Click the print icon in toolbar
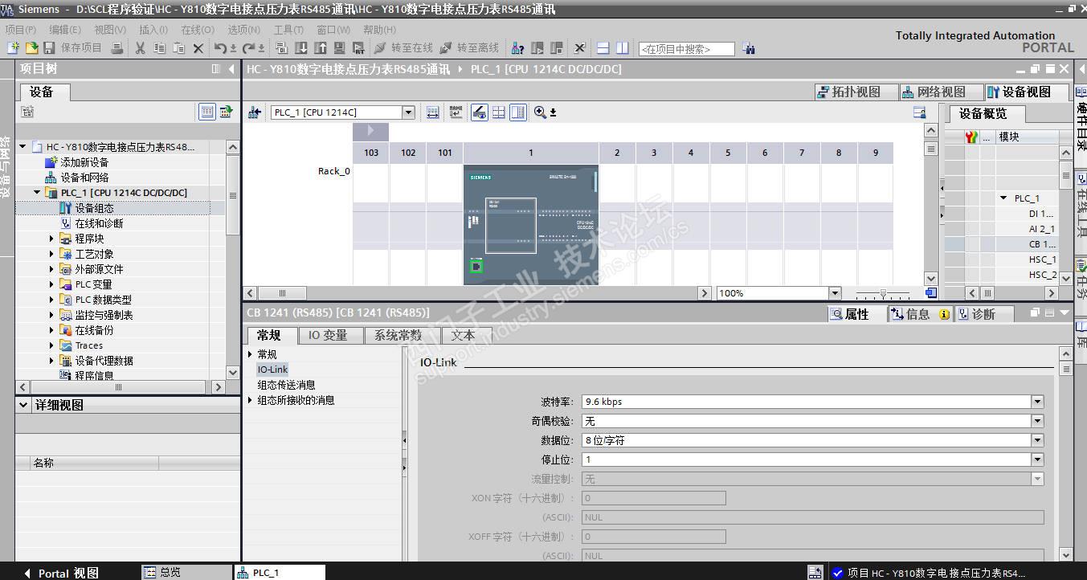Image resolution: width=1087 pixels, height=580 pixels. coord(116,48)
